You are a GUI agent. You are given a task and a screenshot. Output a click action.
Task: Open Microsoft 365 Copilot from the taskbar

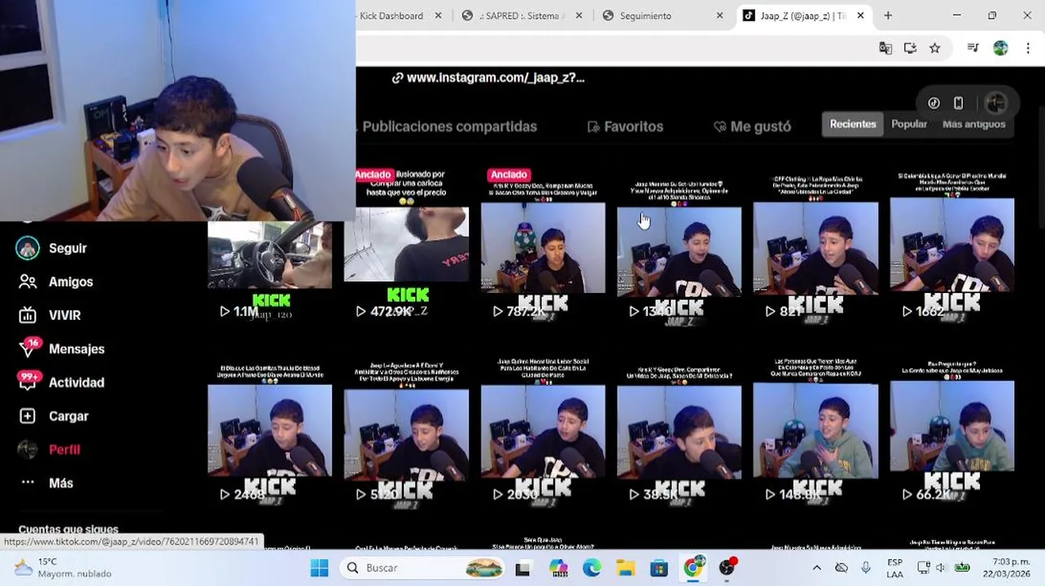[558, 568]
